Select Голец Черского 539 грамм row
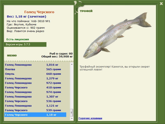Image resolution: width=165 pixels, height=124 pixels. pyautogui.click(x=35, y=110)
